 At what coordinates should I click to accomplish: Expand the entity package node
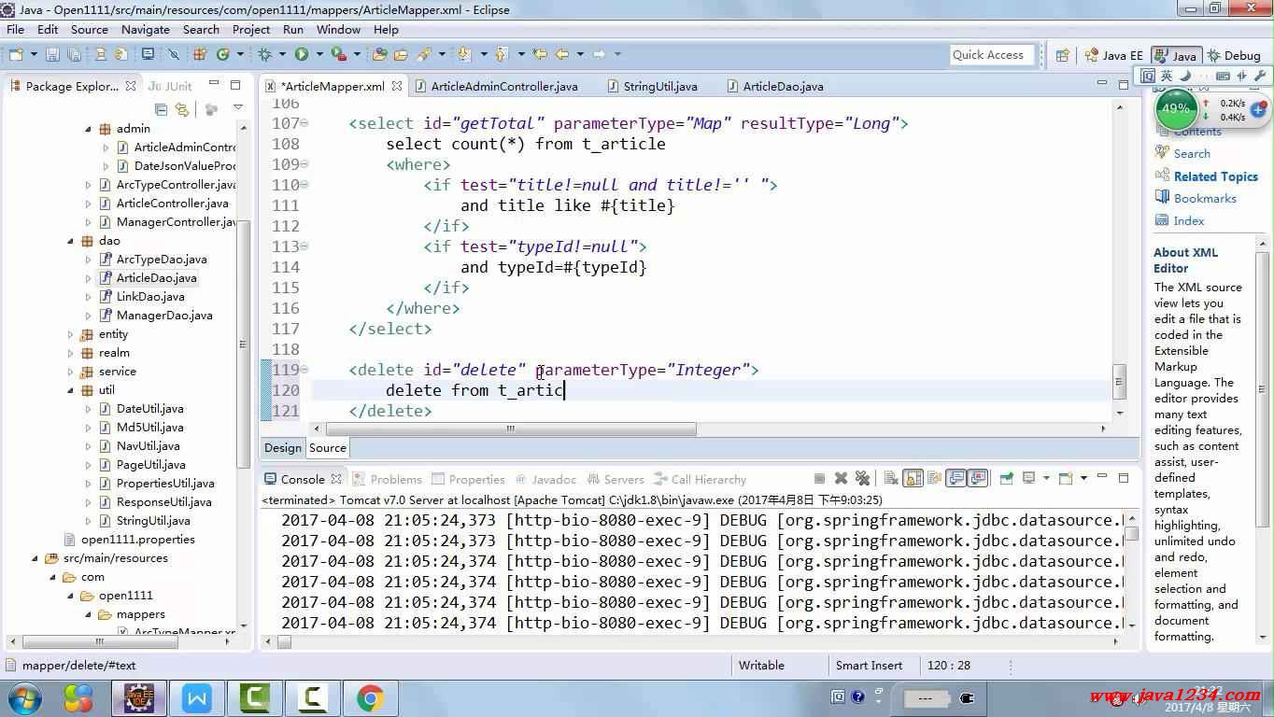click(70, 334)
